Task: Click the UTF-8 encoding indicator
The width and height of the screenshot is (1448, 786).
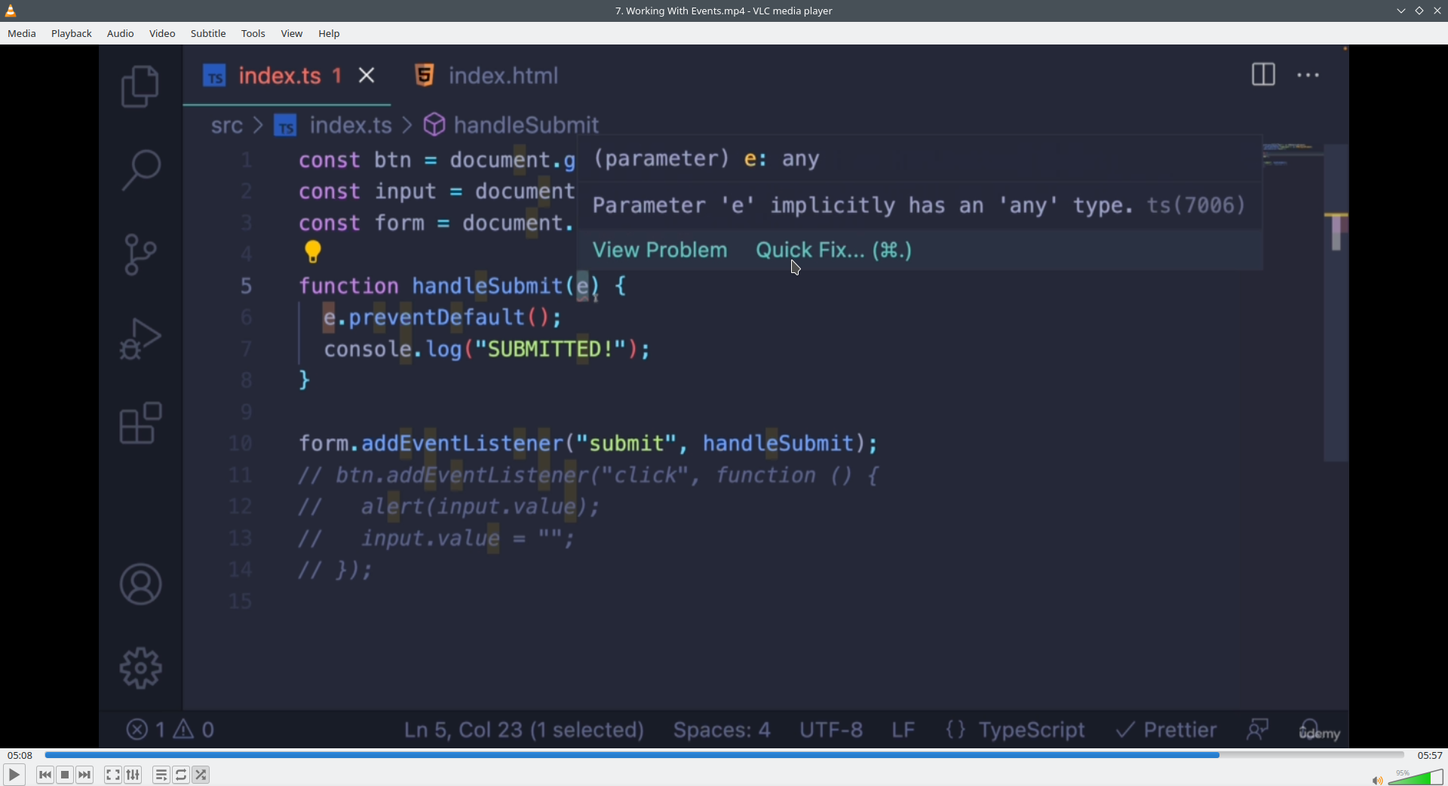Action: click(831, 730)
